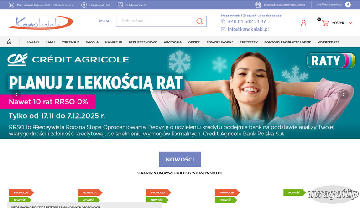Click the shopping cart icon
Image resolution: width=360 pixels, height=208 pixels.
point(325,23)
